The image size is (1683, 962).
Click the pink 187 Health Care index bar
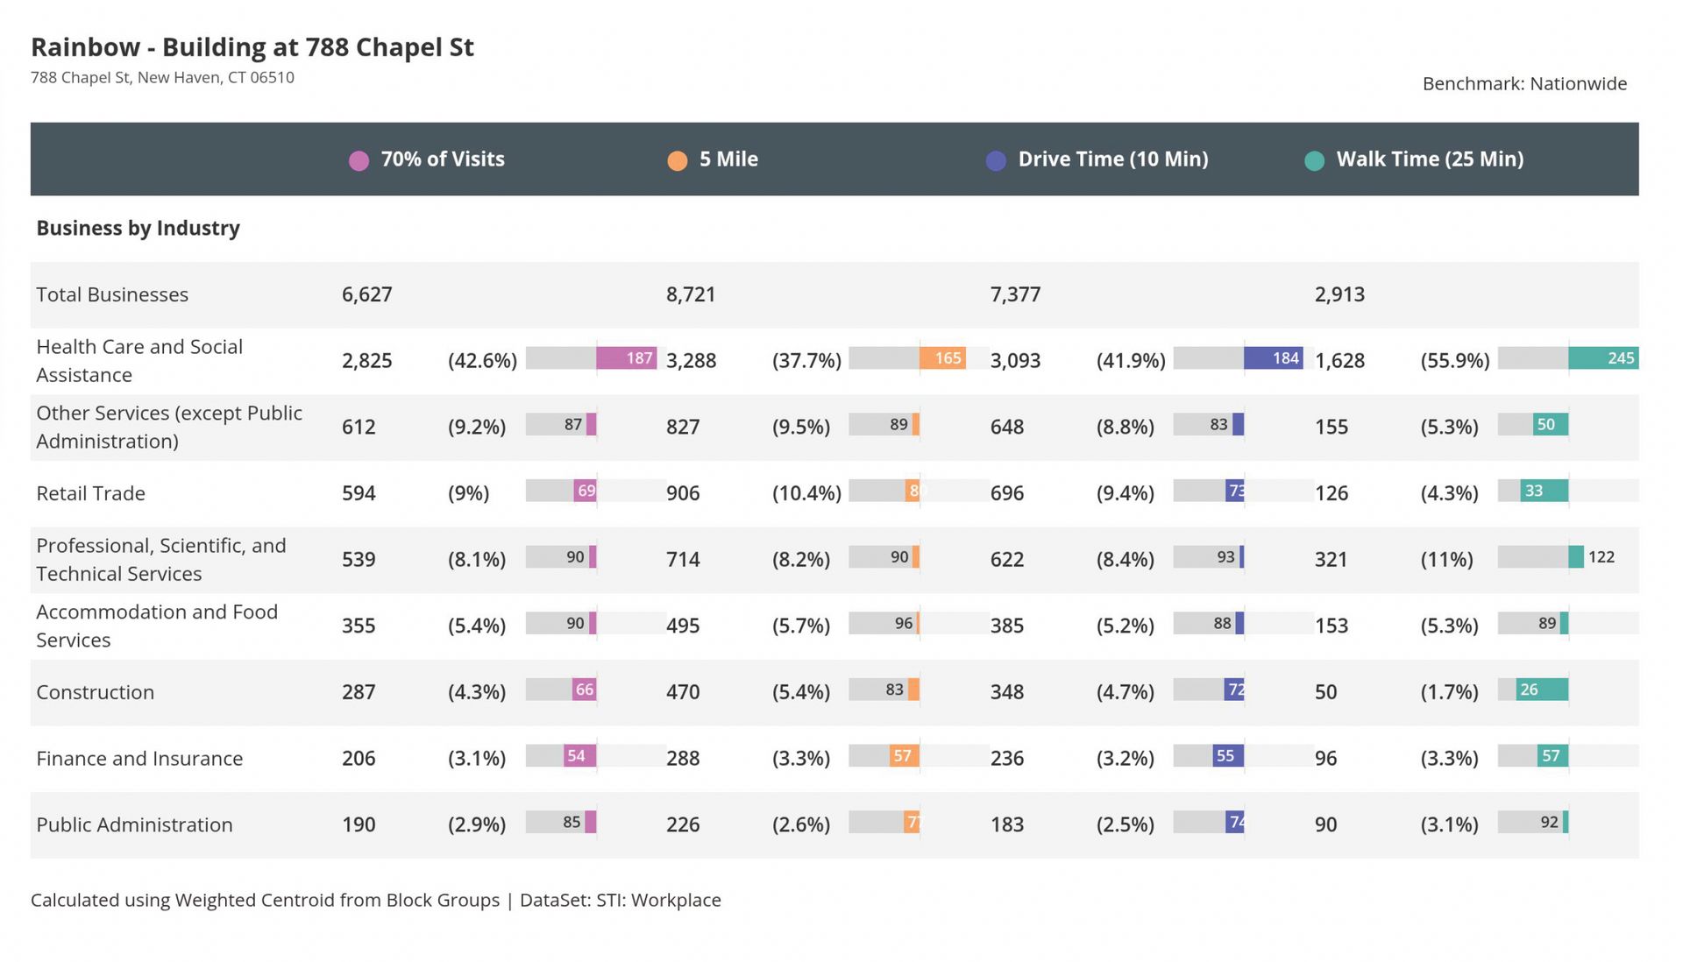[626, 358]
